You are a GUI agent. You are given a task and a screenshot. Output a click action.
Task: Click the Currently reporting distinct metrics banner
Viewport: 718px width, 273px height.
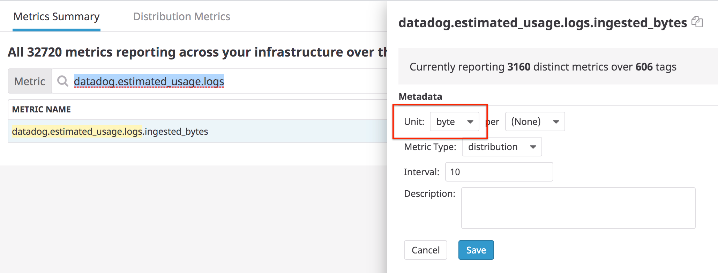[x=543, y=67]
